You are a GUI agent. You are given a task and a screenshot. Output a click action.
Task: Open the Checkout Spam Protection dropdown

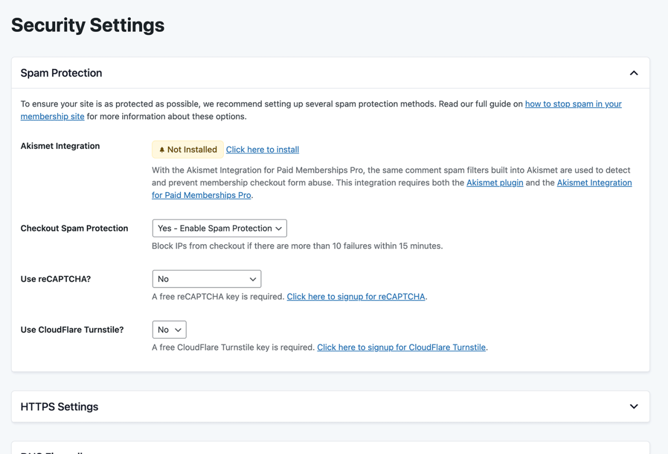219,229
